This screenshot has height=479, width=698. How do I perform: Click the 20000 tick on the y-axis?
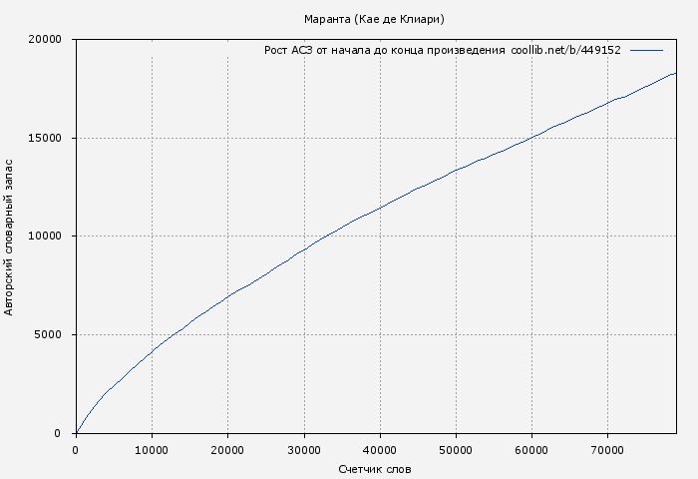pos(46,40)
